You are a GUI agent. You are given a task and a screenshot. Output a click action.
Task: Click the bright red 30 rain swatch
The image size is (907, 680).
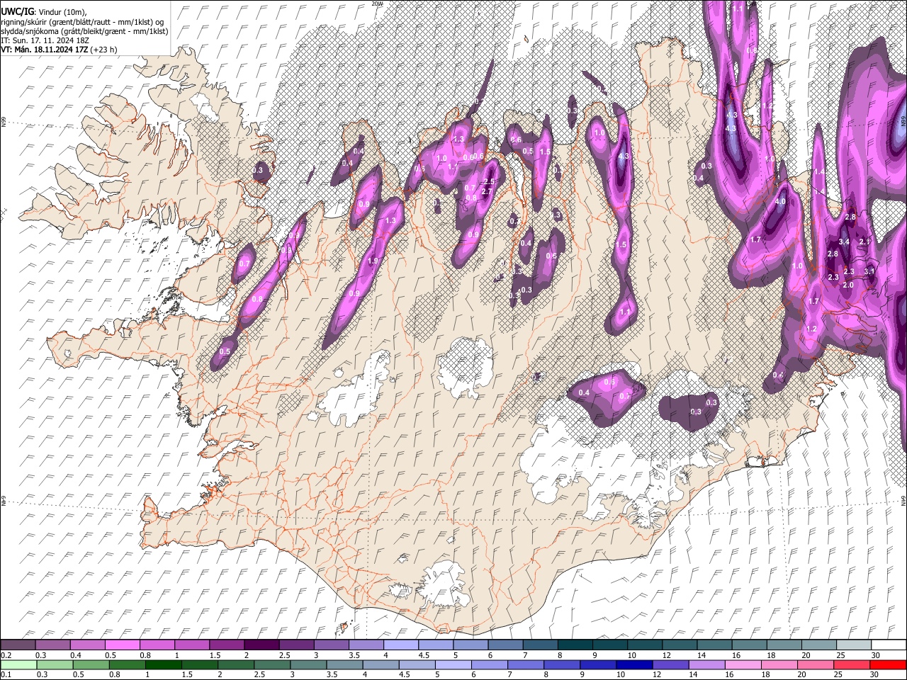tap(887, 664)
